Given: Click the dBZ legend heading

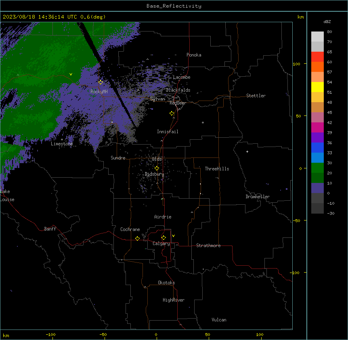Looking at the screenshot, I should point(327,21).
